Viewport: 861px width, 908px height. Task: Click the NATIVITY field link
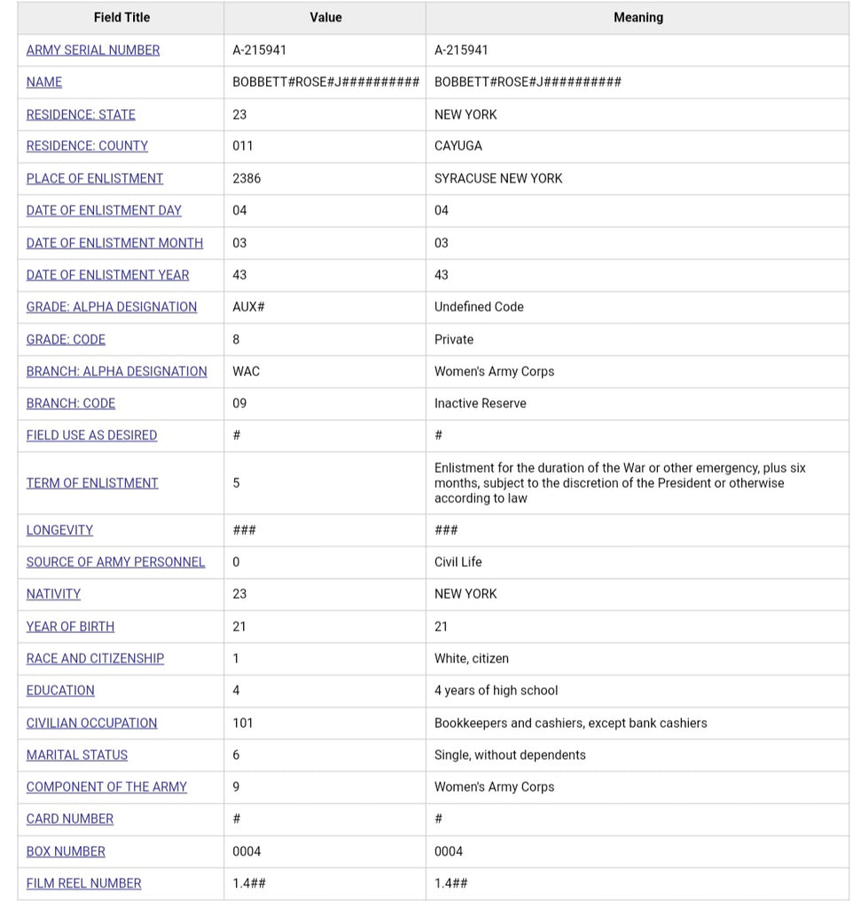coord(53,594)
